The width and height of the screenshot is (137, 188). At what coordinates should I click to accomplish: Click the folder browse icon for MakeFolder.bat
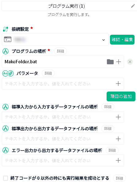(110, 62)
